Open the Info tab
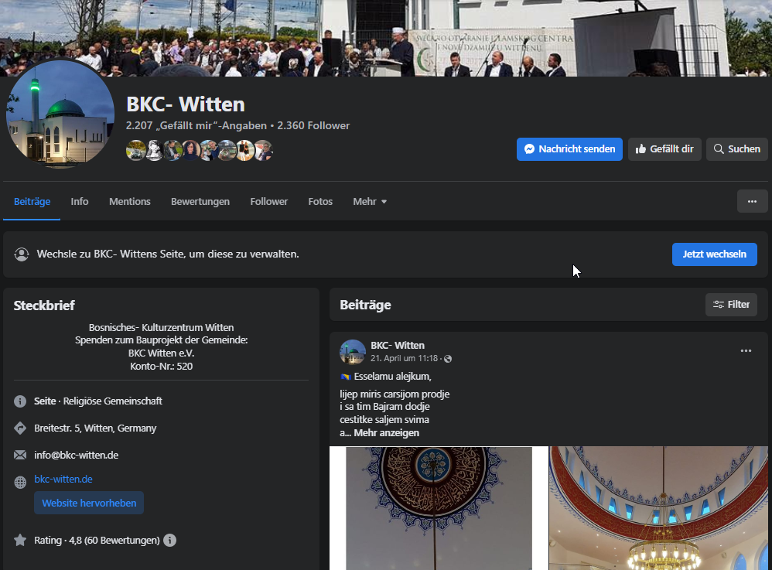 click(79, 201)
